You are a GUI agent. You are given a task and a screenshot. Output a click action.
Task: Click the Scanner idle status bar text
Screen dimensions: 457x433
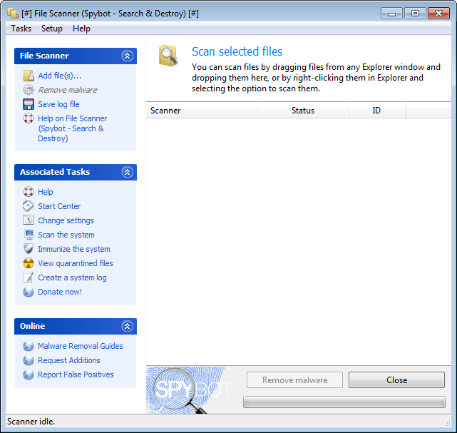pyautogui.click(x=31, y=422)
